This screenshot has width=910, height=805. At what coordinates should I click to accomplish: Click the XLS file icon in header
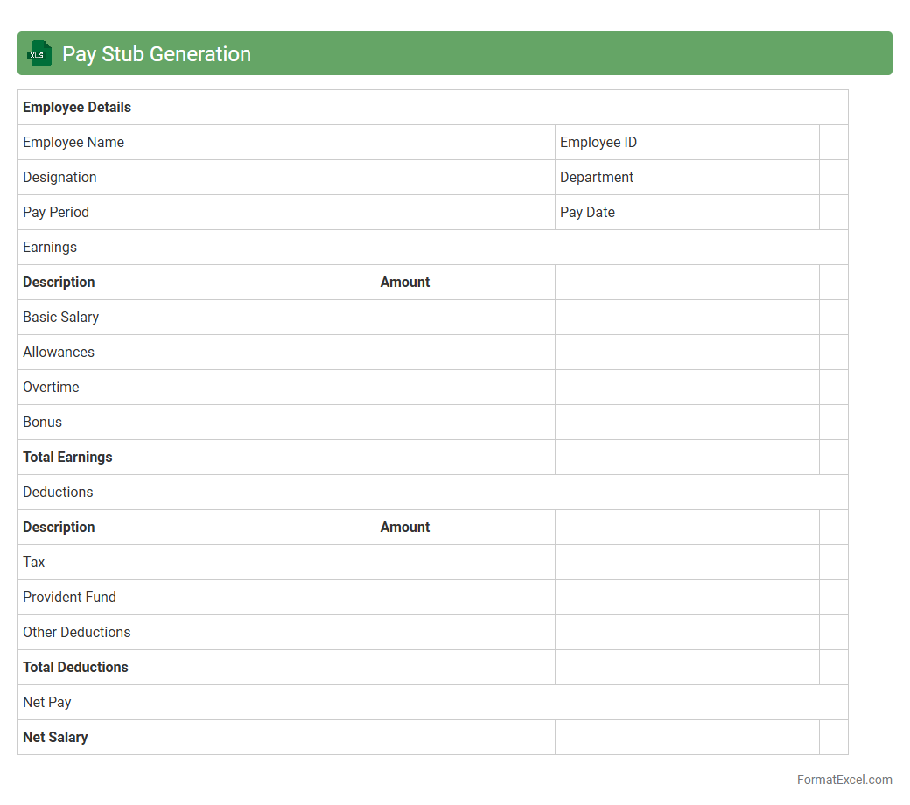tap(39, 53)
